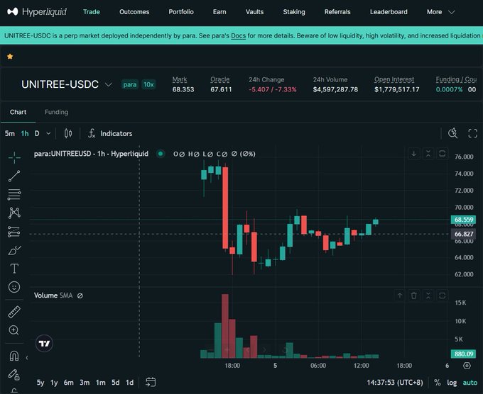Viewport: 483px width, 394px height.
Task: Click the Hyperliquid logo
Action: coord(37,12)
